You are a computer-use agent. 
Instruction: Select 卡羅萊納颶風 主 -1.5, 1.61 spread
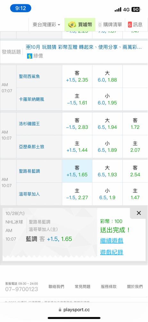click(77, 99)
